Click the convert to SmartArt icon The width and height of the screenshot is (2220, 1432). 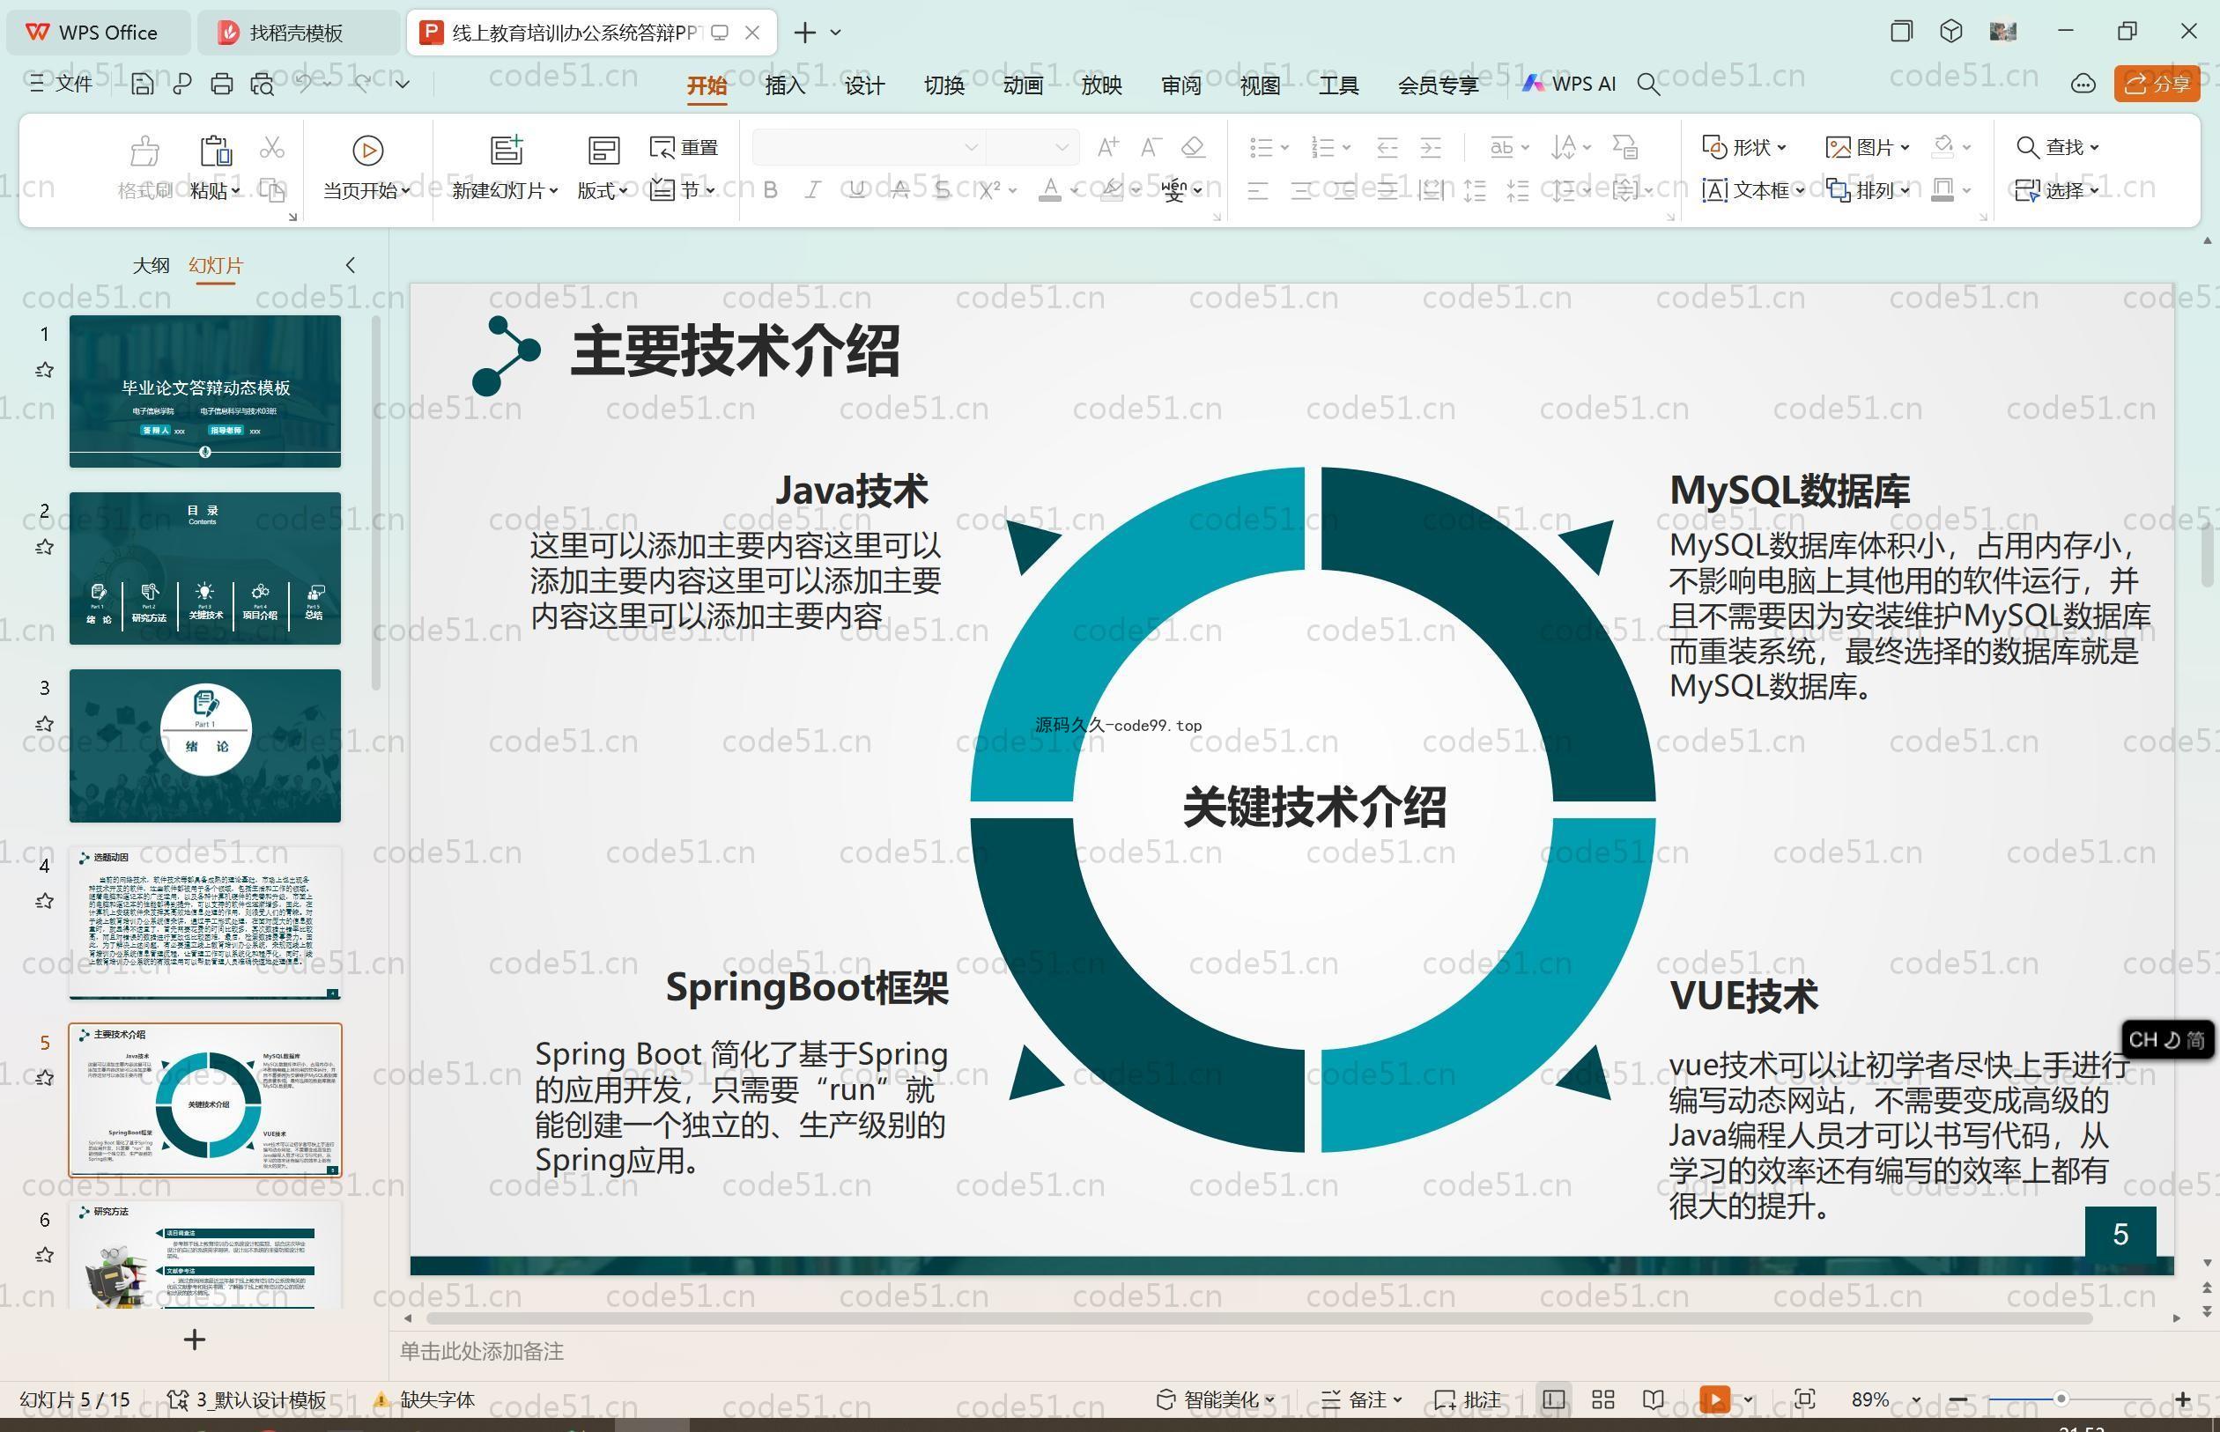(1624, 147)
